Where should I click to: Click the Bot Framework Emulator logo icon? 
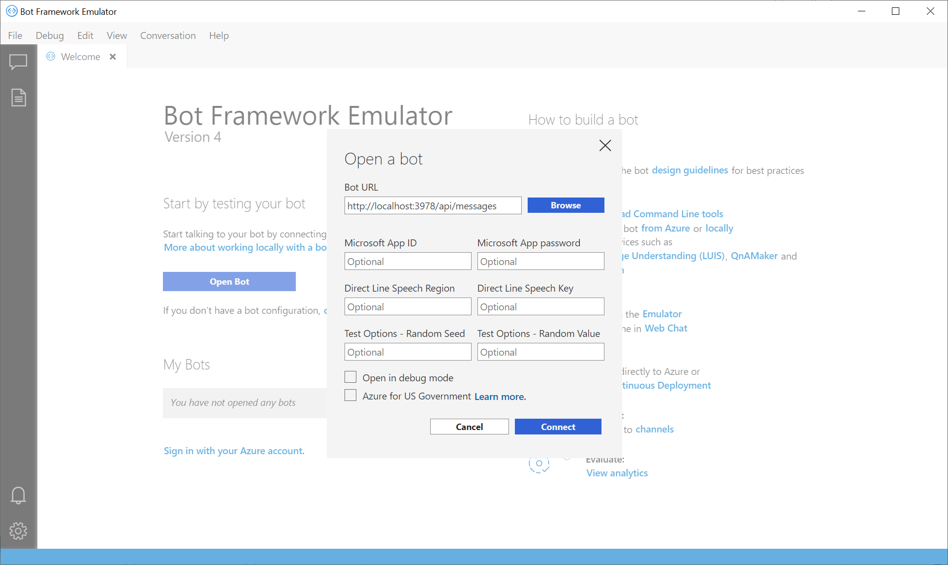click(x=9, y=10)
